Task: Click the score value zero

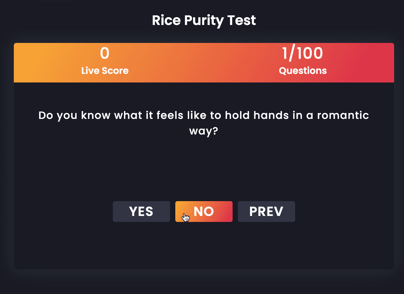Action: (x=105, y=53)
